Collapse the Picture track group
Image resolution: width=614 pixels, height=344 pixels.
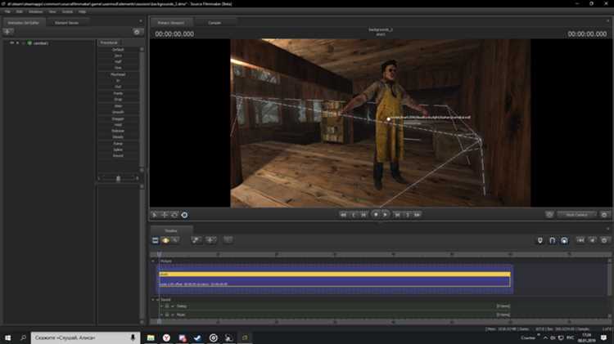click(153, 261)
